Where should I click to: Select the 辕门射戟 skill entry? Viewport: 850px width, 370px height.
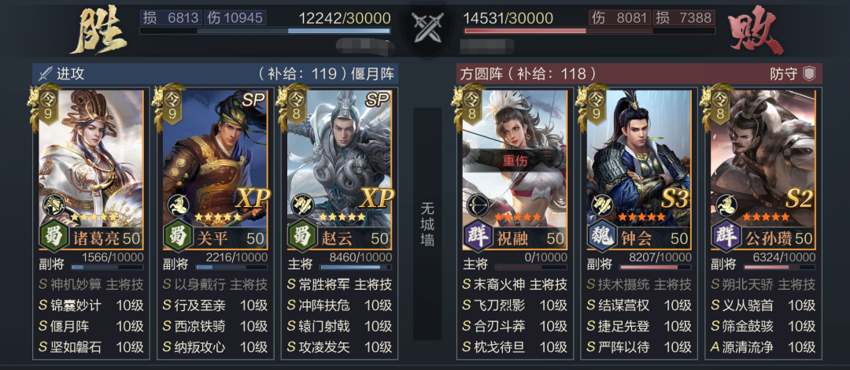point(339,327)
